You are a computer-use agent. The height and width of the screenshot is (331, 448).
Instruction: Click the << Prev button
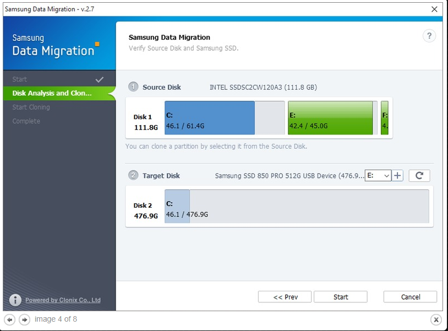point(285,297)
